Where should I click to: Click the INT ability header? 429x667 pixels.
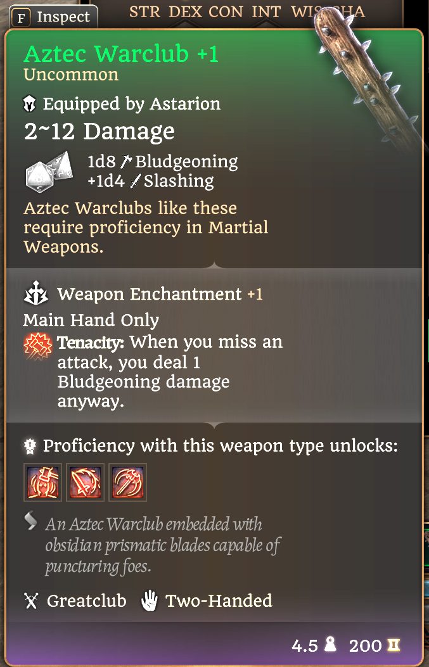pos(266,12)
